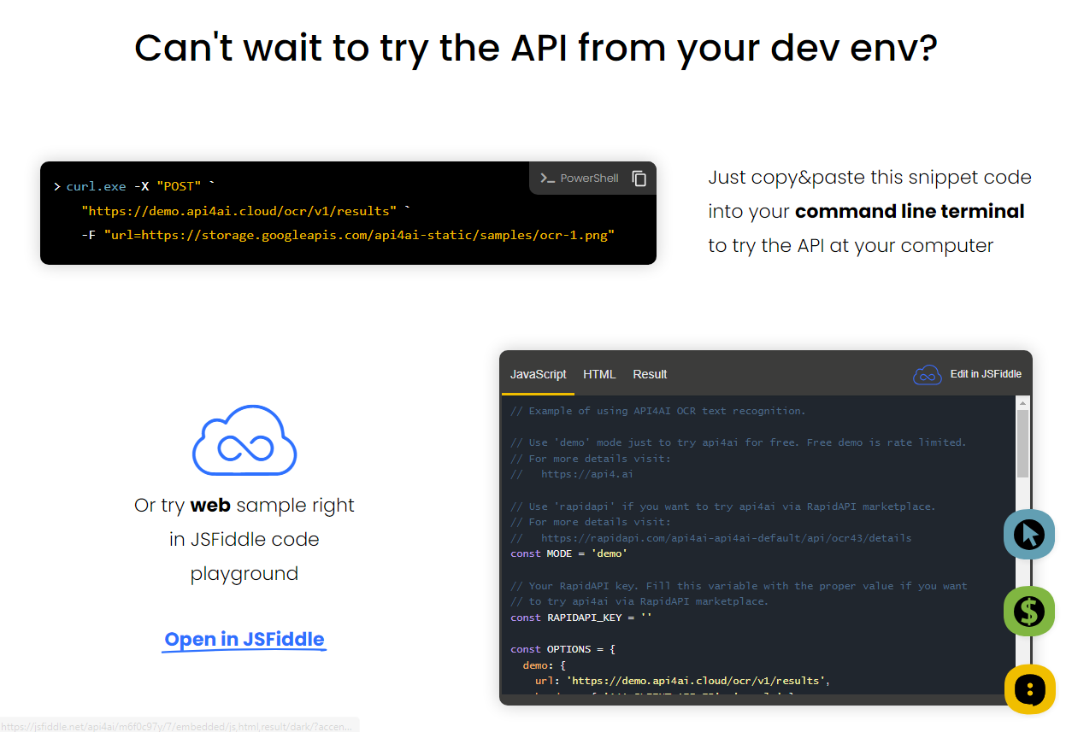
Task: Click the 'Your RapidAPI key' comment line
Action: 739,586
